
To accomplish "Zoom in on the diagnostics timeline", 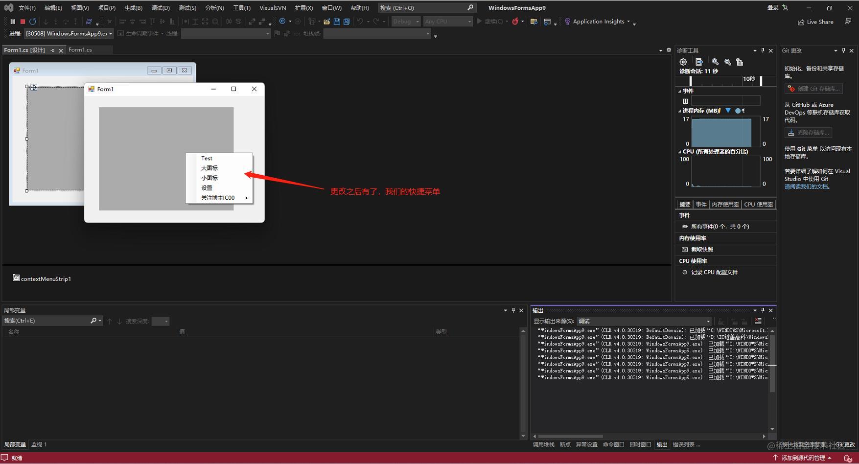I will [715, 62].
